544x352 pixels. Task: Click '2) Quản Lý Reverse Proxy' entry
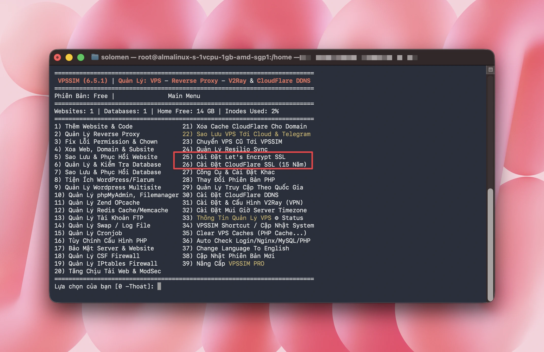(x=97, y=134)
